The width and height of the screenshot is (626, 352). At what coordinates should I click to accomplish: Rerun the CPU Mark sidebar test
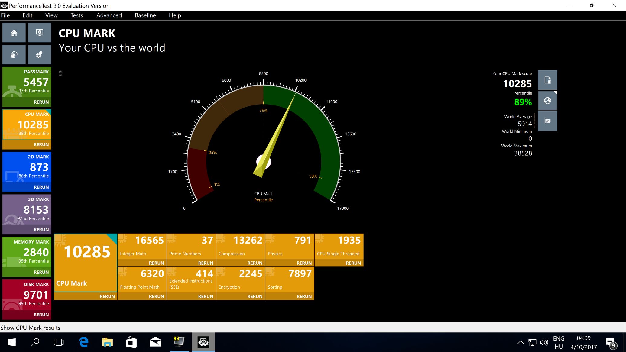tap(41, 145)
